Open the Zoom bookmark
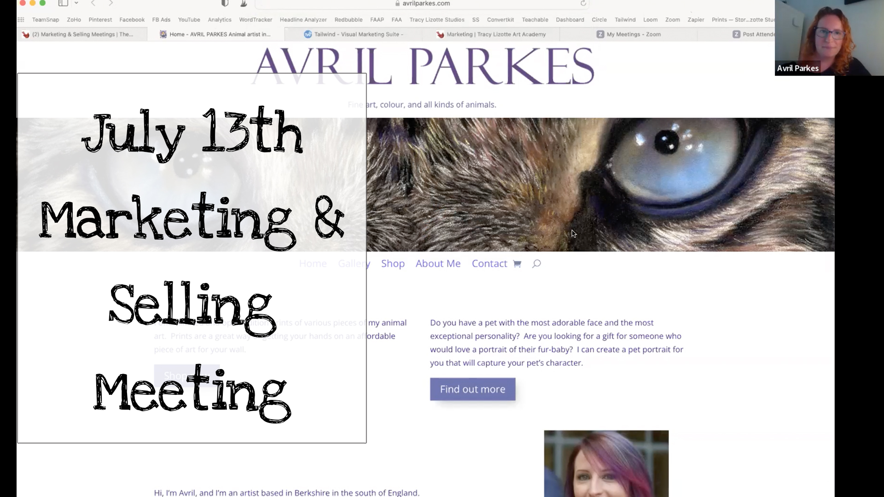884x497 pixels. tap(673, 20)
